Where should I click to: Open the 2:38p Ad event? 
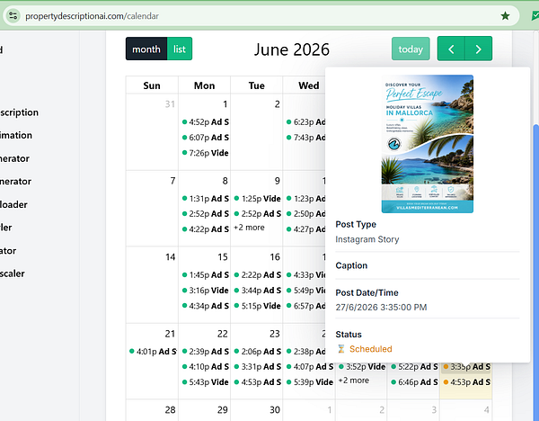point(305,352)
